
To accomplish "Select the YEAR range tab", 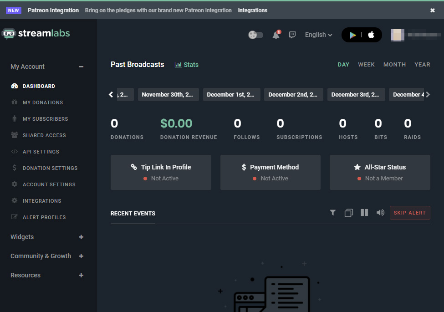I will coord(422,65).
